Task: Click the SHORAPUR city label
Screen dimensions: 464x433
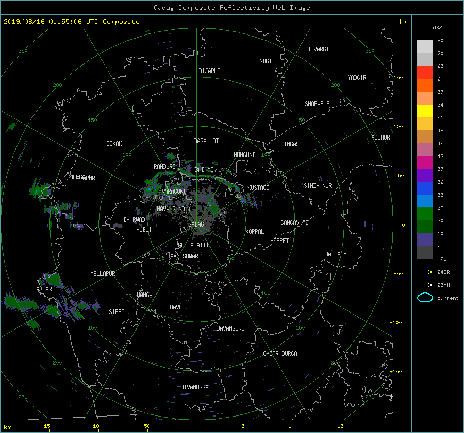Action: click(x=317, y=104)
